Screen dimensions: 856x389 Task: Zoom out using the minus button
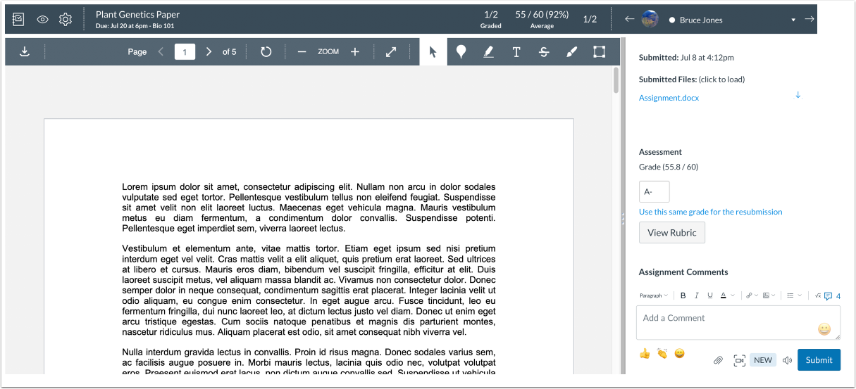coord(302,52)
